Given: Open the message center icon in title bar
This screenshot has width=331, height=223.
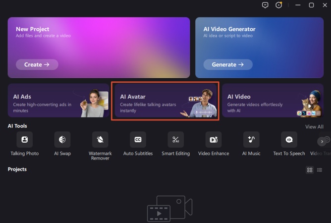Looking at the screenshot, I should pos(265,5).
